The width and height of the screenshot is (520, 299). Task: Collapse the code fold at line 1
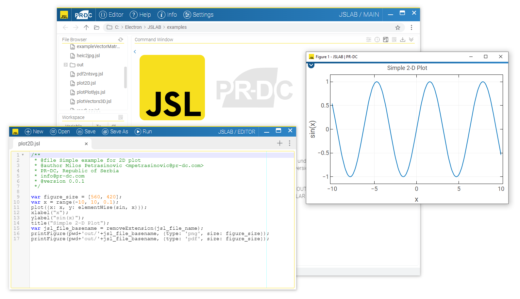23,155
